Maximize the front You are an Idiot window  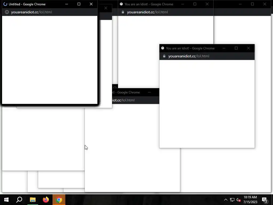pos(236,48)
